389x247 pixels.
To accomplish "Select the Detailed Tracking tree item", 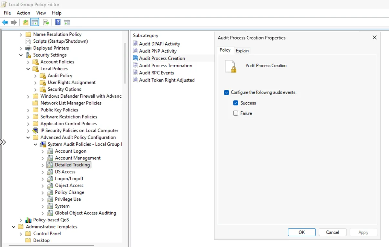I will (x=72, y=165).
